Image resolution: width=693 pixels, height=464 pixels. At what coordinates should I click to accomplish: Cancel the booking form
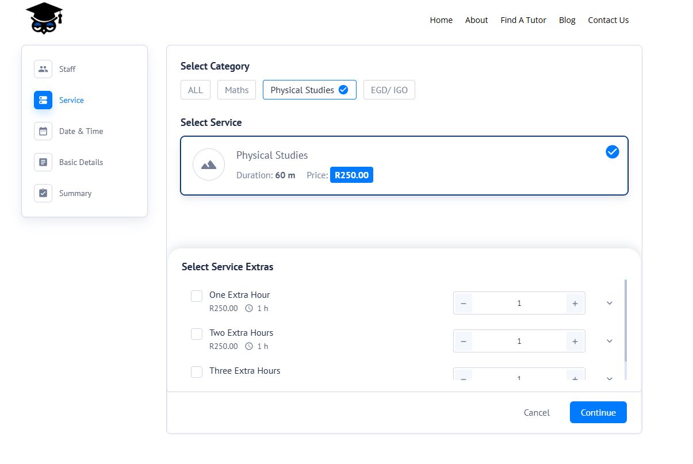537,412
